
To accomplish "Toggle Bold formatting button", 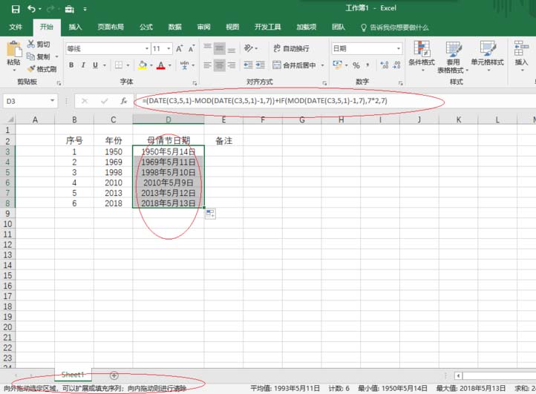I will click(x=72, y=65).
